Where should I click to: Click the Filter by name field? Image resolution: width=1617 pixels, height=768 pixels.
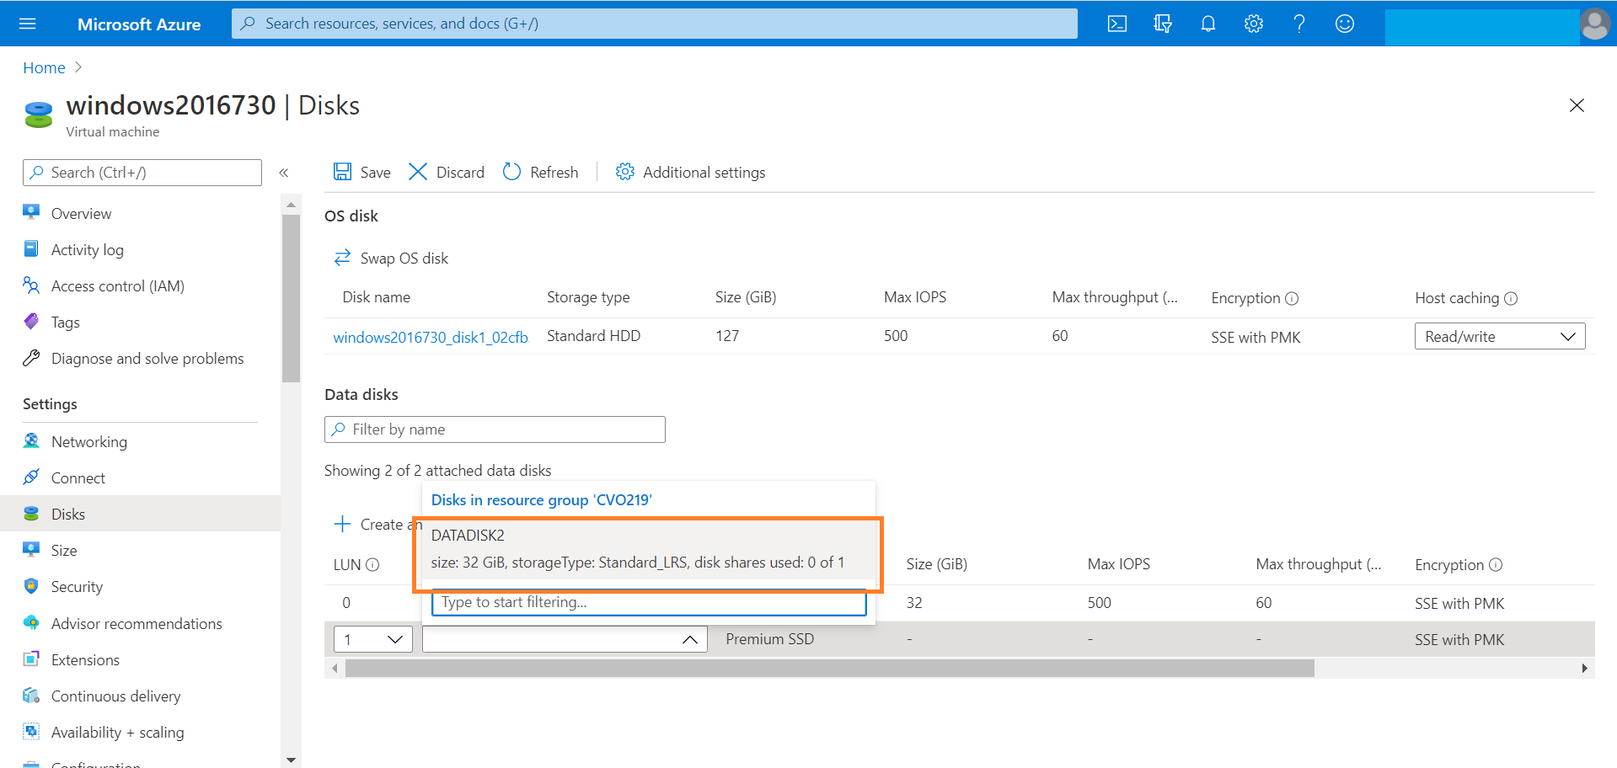(x=495, y=429)
